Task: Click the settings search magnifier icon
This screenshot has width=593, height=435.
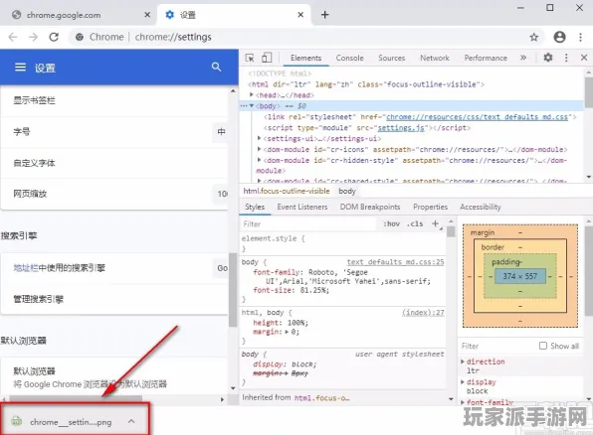Action: (216, 68)
